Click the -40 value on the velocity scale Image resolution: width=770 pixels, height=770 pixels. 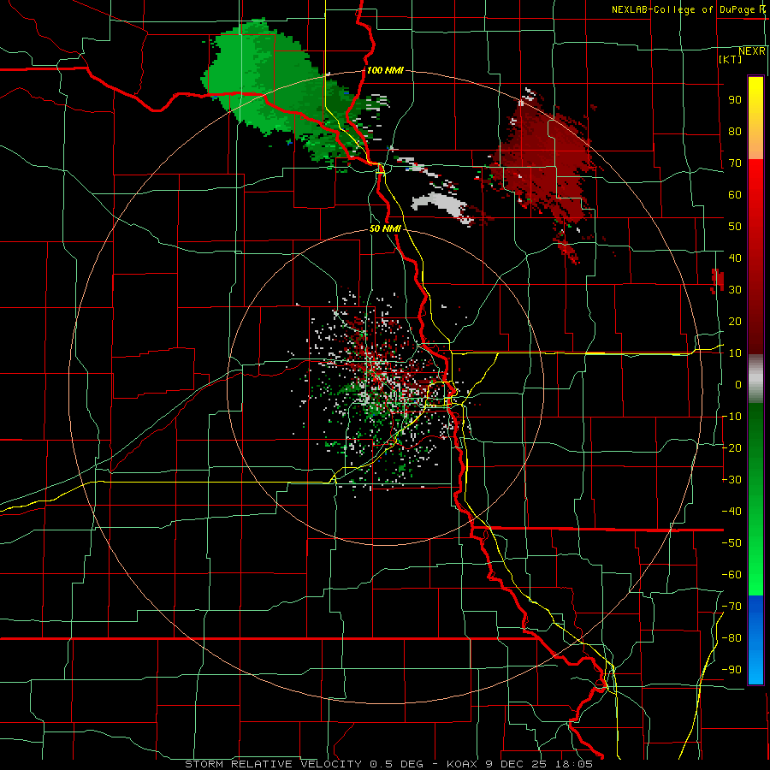point(731,512)
